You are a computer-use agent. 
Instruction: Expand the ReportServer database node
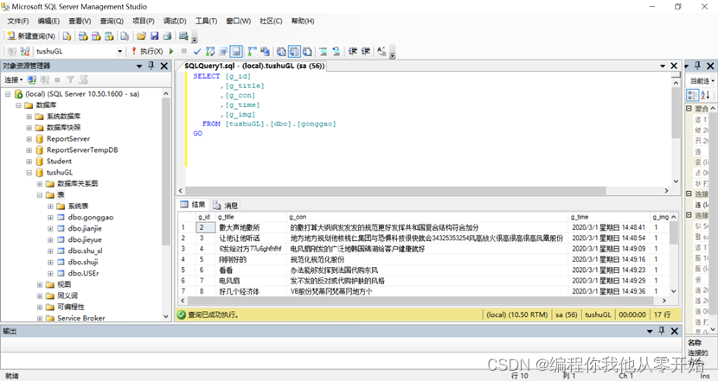[x=29, y=138]
